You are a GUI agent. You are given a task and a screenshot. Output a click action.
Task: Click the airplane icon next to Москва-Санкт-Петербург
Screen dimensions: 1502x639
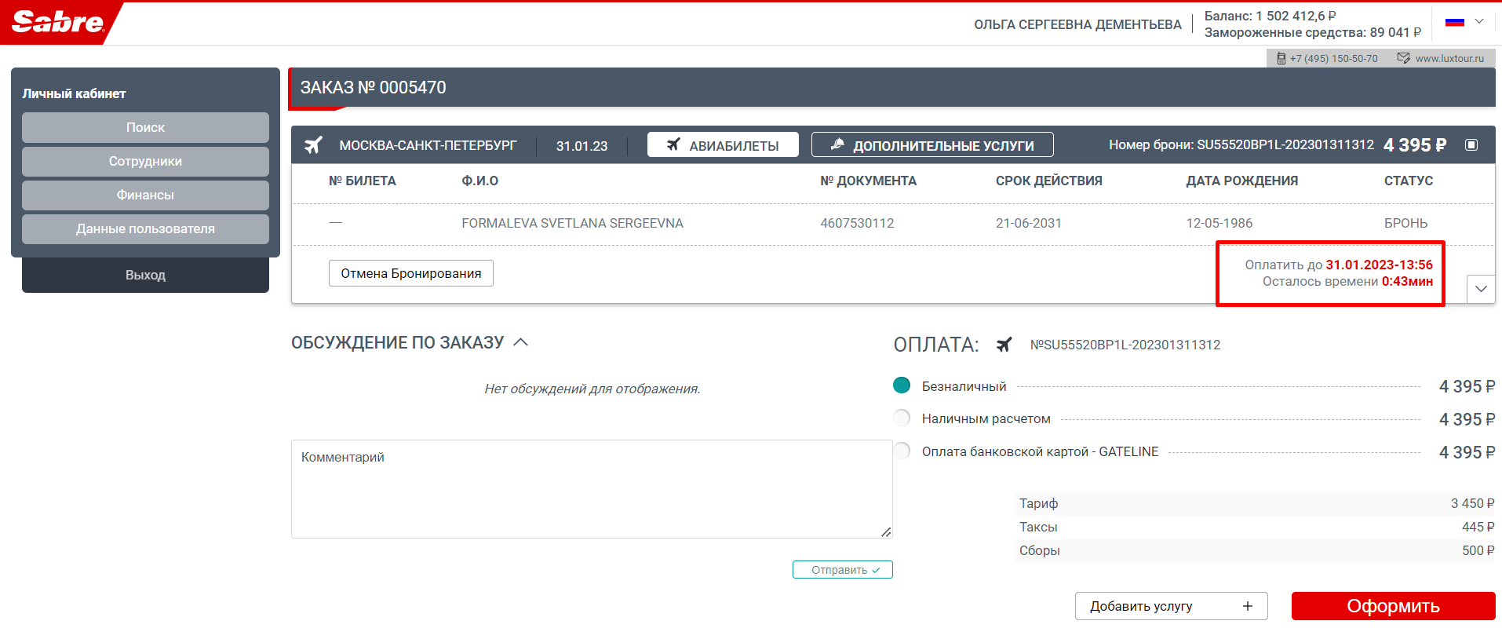click(x=313, y=145)
